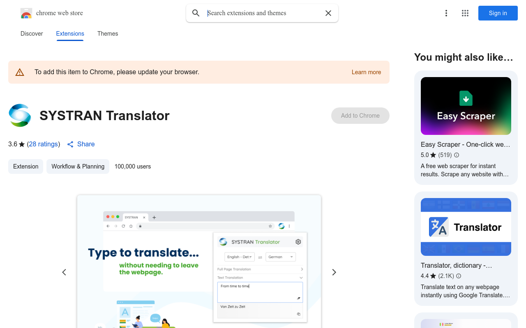Switch to the Discover tab
The image size is (526, 328).
pos(32,34)
